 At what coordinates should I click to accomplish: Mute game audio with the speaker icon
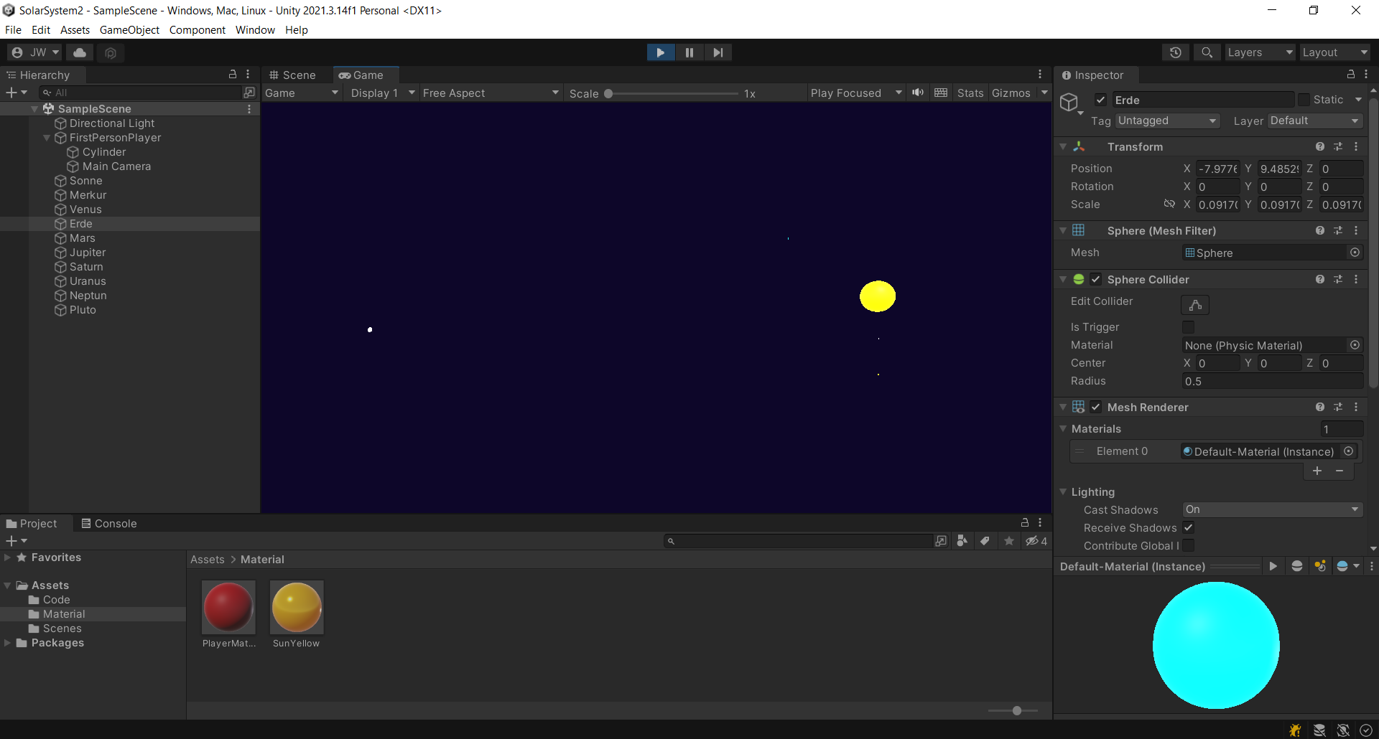[x=918, y=93]
